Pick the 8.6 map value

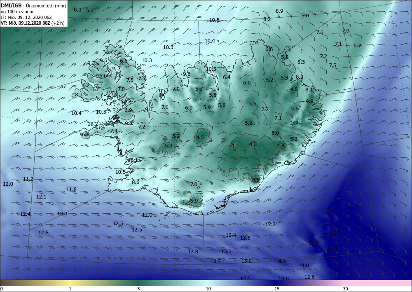click(x=136, y=182)
